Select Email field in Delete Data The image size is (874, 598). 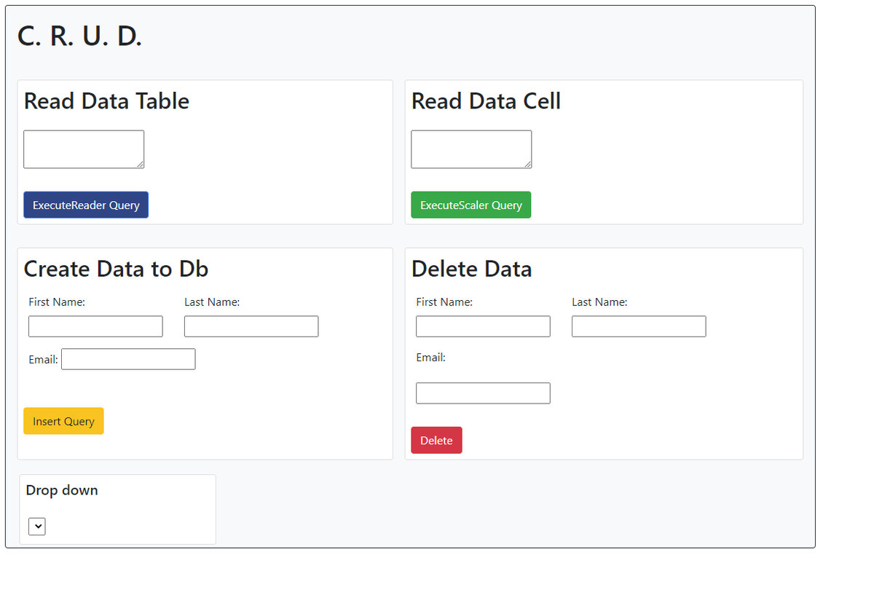point(483,393)
